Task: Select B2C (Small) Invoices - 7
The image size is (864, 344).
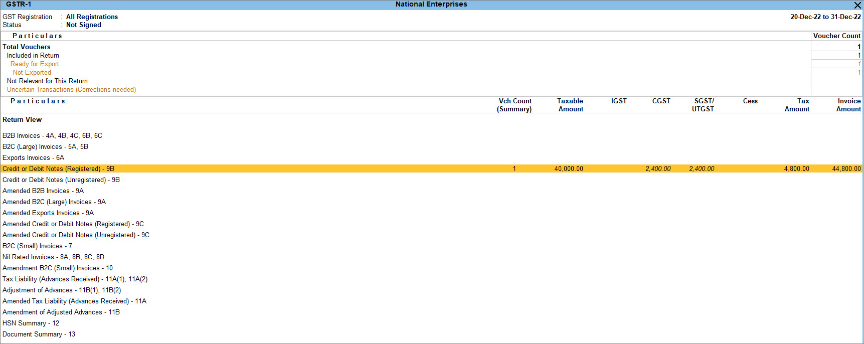Action: tap(37, 246)
